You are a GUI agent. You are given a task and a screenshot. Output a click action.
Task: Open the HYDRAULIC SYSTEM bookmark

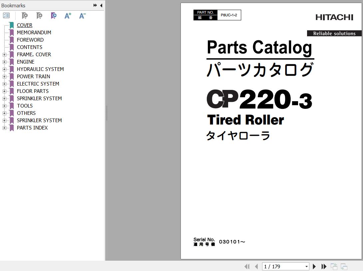click(40, 69)
